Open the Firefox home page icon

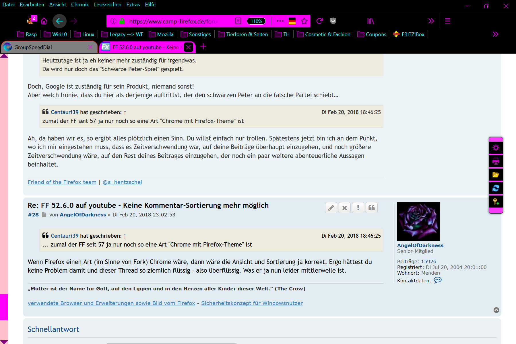(44, 21)
